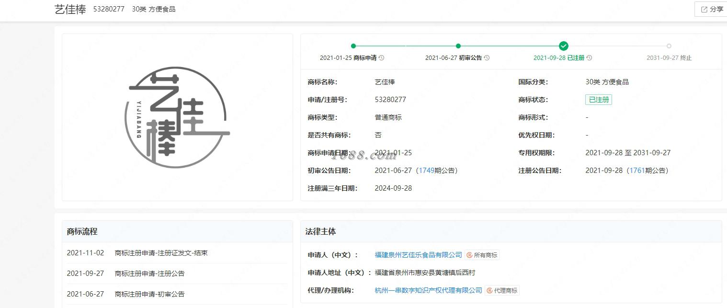Click the 已注册 status tag

[599, 100]
